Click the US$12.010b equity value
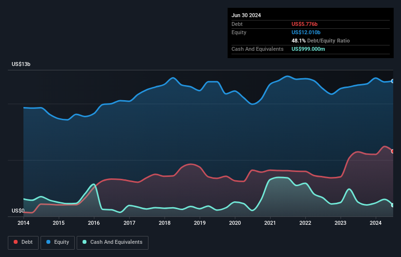The width and height of the screenshot is (401, 257). [306, 32]
